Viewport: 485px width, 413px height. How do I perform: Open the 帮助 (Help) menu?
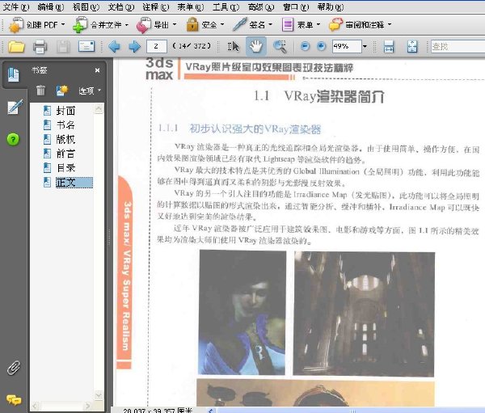click(x=331, y=6)
